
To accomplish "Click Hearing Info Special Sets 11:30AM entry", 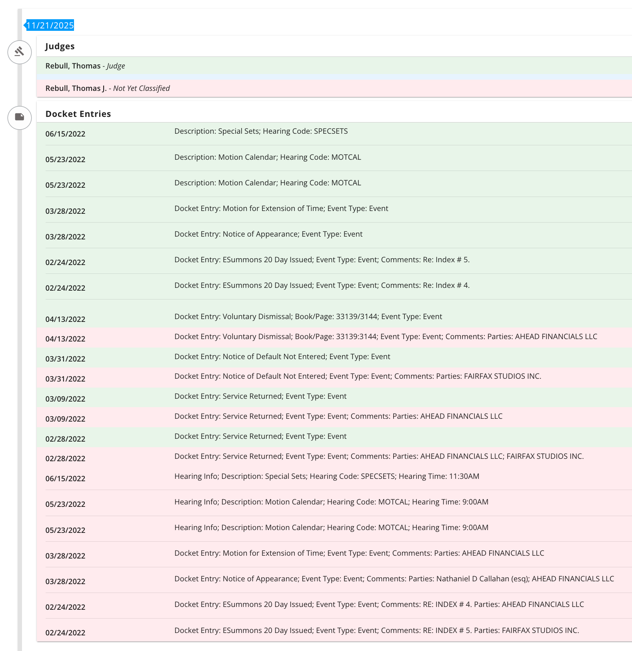I will click(x=326, y=476).
